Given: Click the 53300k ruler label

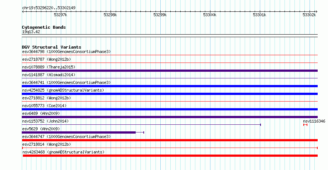Looking at the screenshot, I should click(210, 15).
